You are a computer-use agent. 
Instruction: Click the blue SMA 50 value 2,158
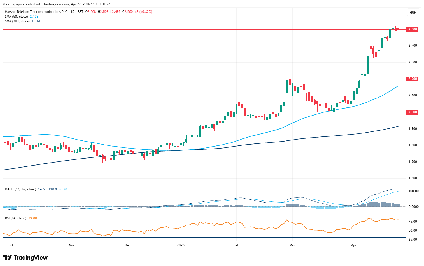pyautogui.click(x=34, y=17)
